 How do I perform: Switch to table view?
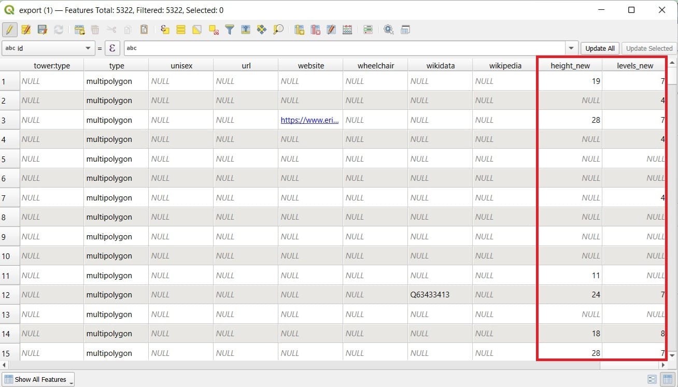[668, 379]
